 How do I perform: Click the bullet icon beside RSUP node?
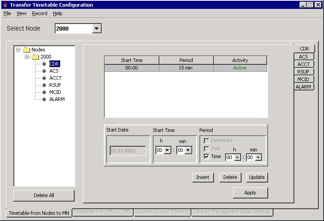(44, 85)
